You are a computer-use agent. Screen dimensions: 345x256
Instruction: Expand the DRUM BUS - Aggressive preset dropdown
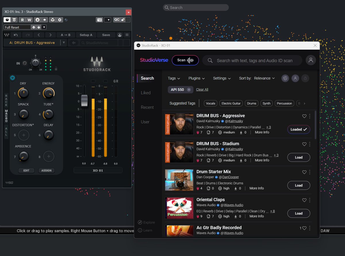(64, 43)
